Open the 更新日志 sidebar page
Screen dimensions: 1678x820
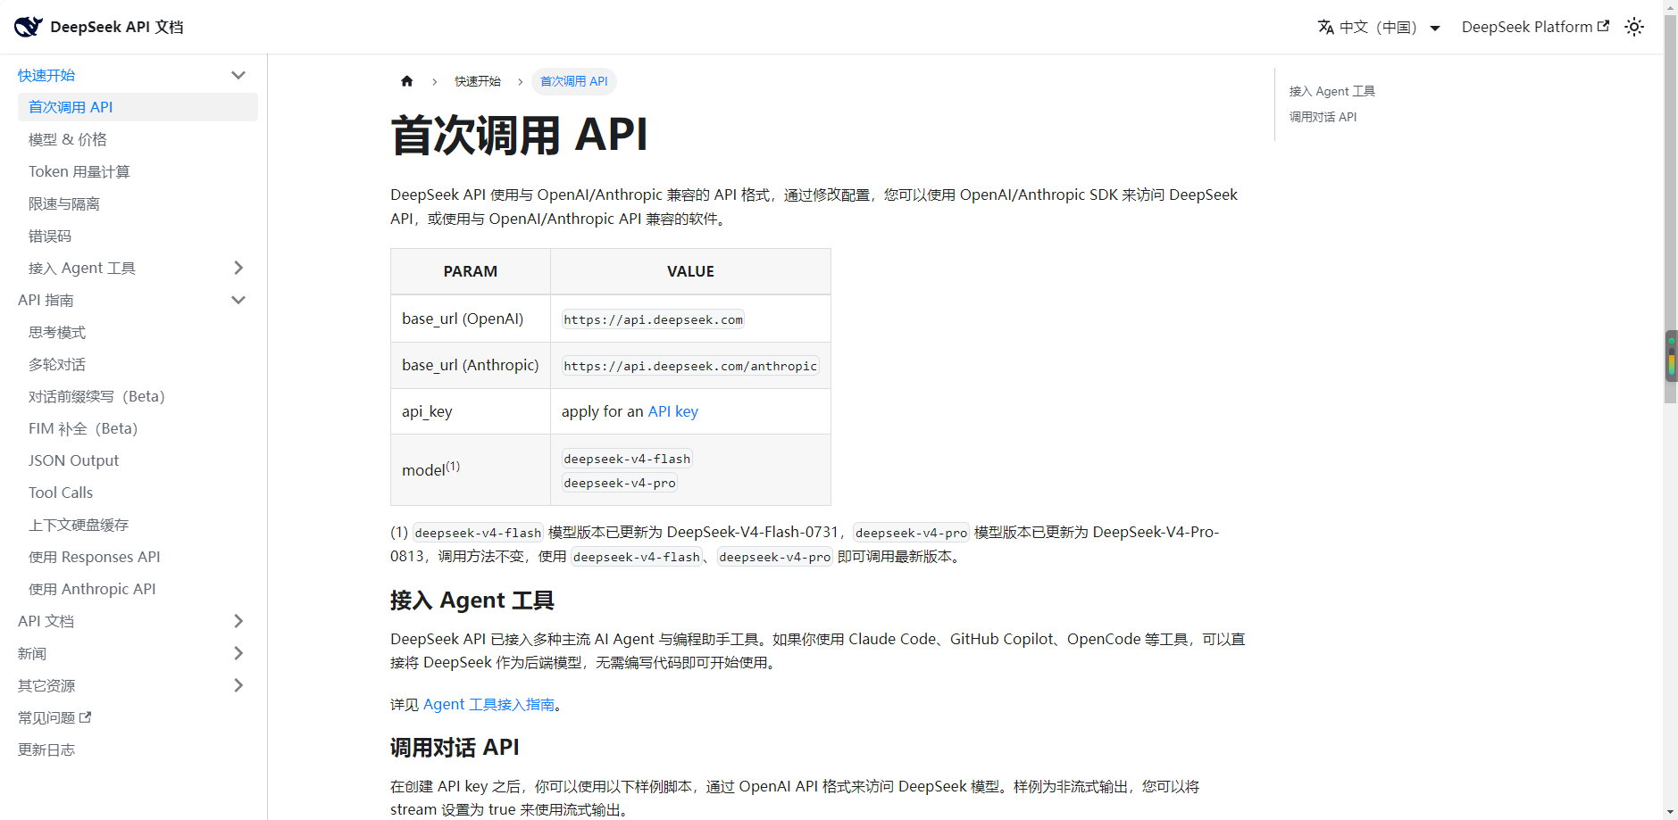tap(46, 750)
